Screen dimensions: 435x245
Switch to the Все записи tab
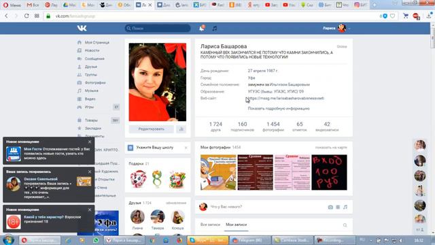pos(210,225)
